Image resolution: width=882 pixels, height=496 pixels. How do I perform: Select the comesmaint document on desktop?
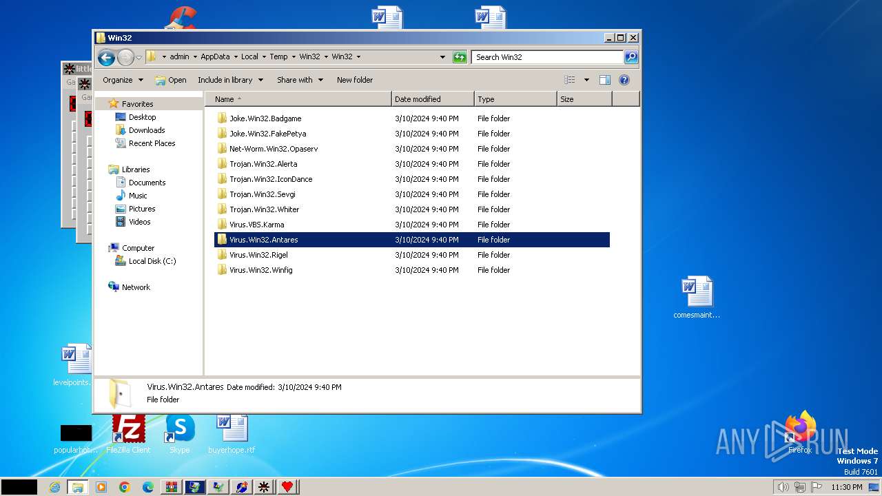[697, 298]
